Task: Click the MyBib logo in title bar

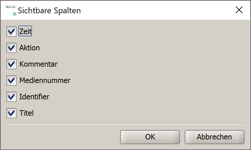Action: 11,7
